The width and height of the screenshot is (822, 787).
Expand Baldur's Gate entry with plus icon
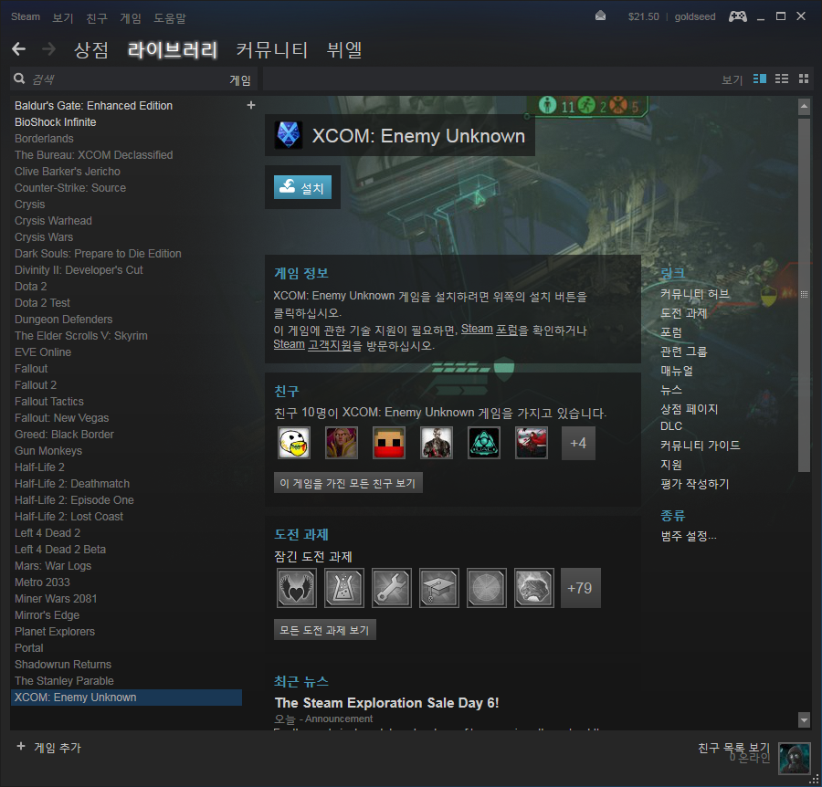pos(250,105)
